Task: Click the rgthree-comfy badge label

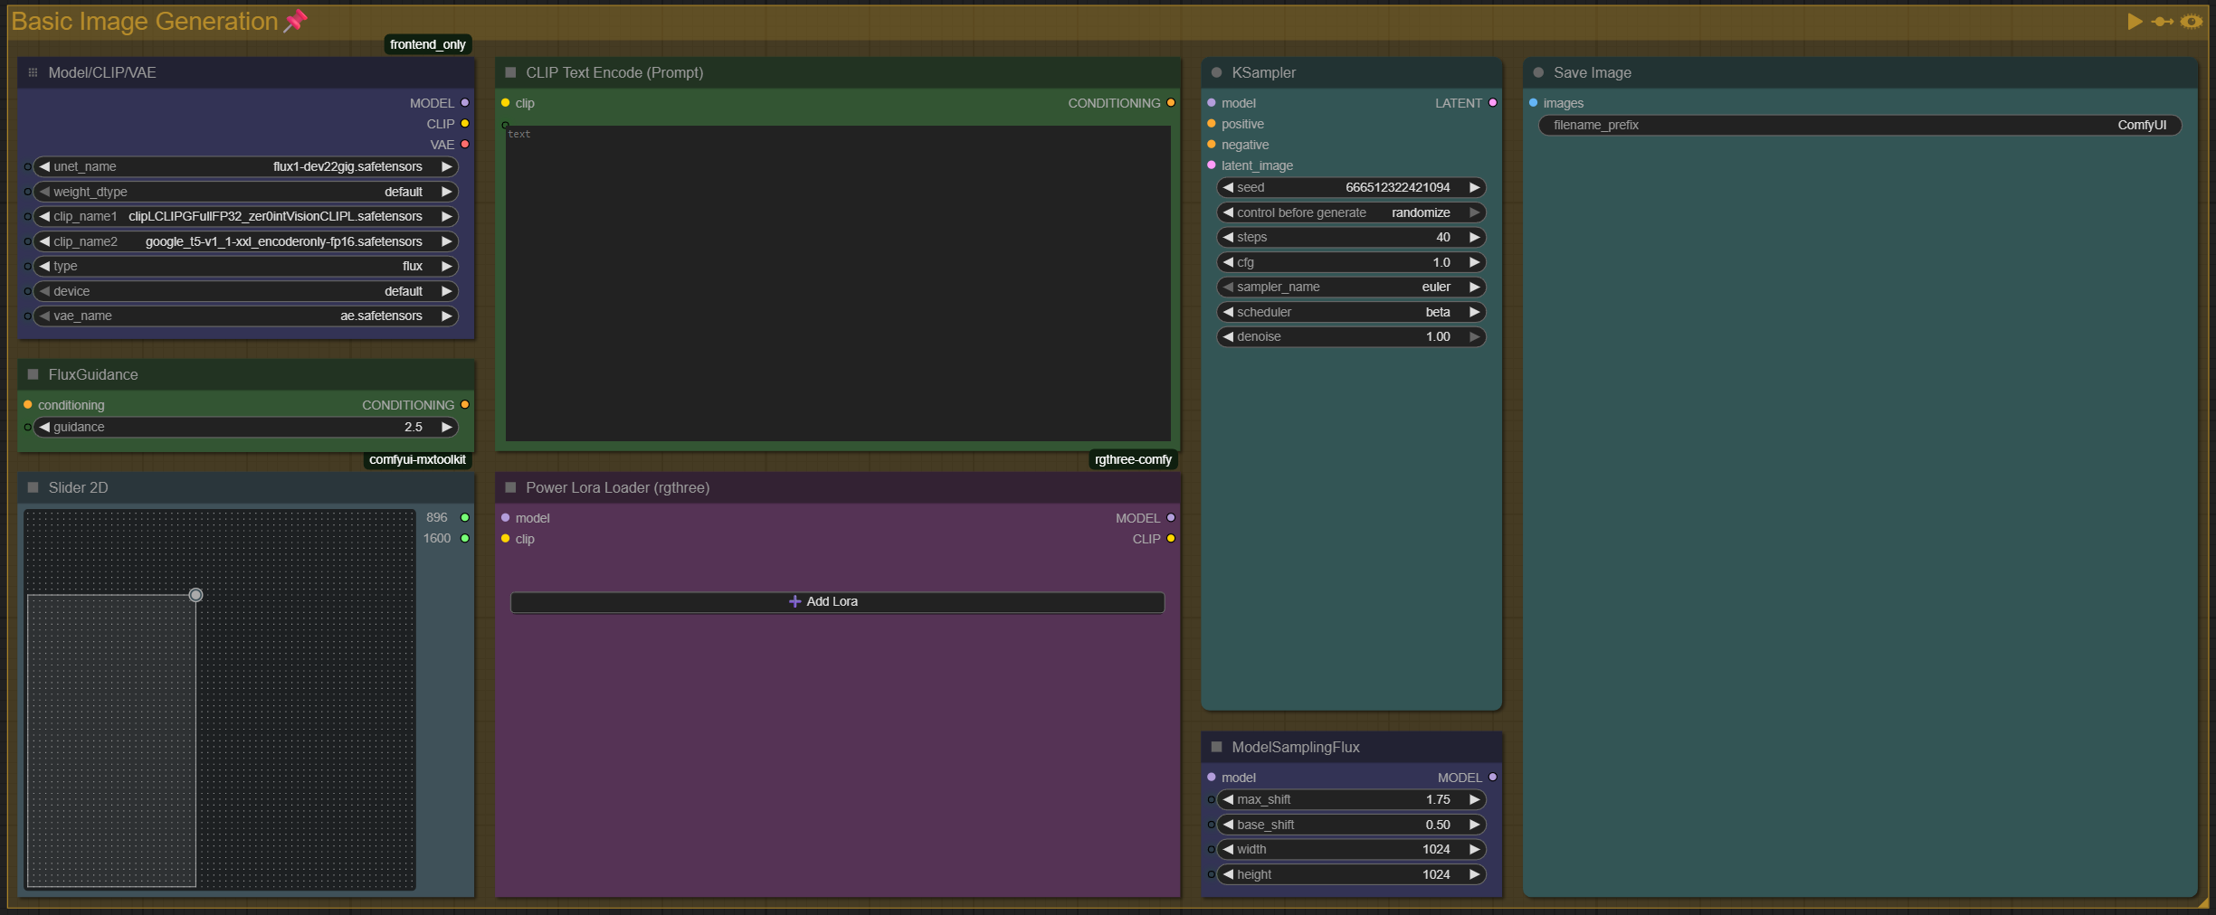Action: click(x=1133, y=459)
